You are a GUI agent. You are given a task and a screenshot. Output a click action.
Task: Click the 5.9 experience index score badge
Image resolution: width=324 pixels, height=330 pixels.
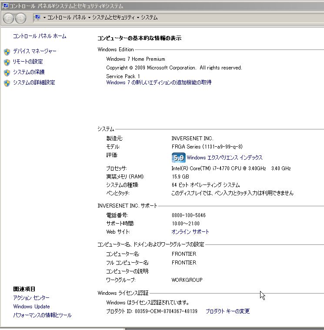(x=179, y=158)
